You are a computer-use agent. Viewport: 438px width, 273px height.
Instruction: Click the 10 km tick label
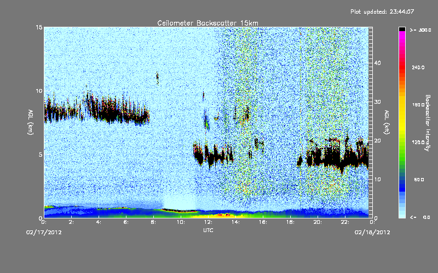39,91
